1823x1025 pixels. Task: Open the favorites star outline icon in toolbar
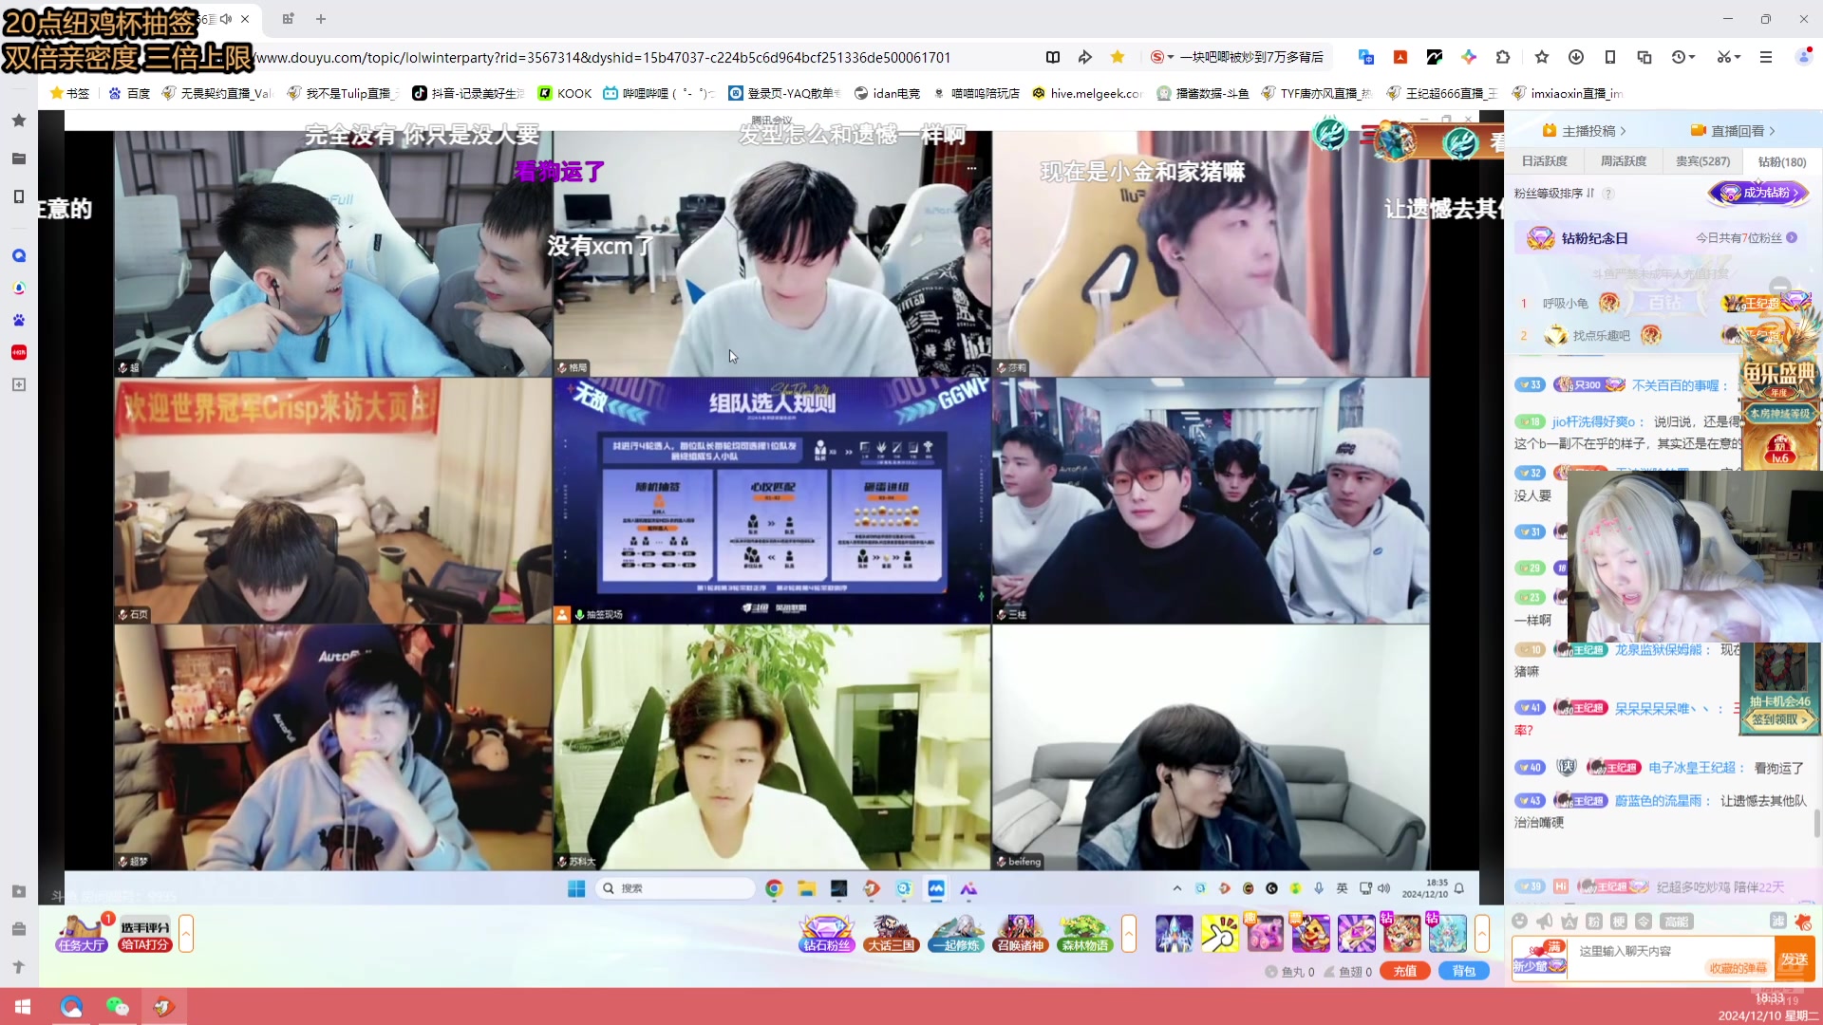(x=1542, y=58)
